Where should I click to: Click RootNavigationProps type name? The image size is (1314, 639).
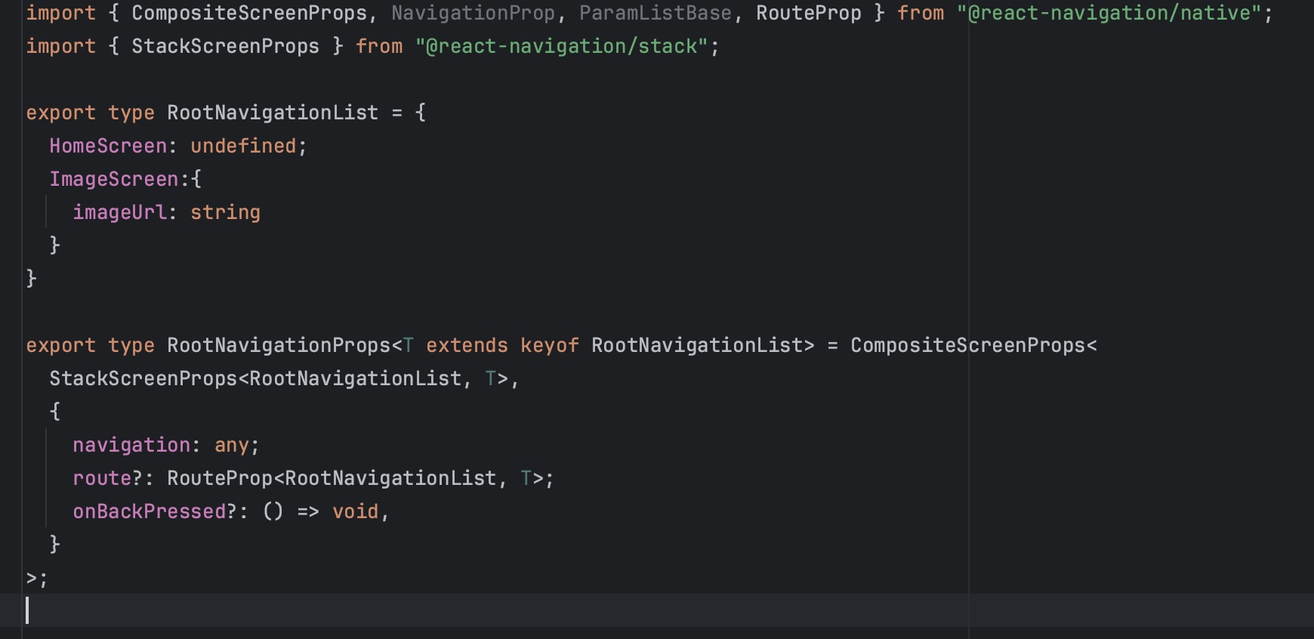(x=279, y=345)
